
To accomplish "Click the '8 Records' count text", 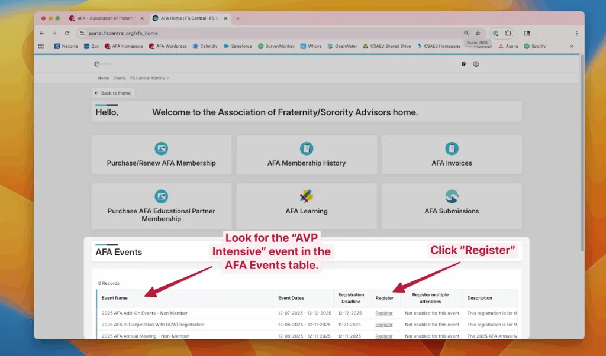I will tap(109, 283).
